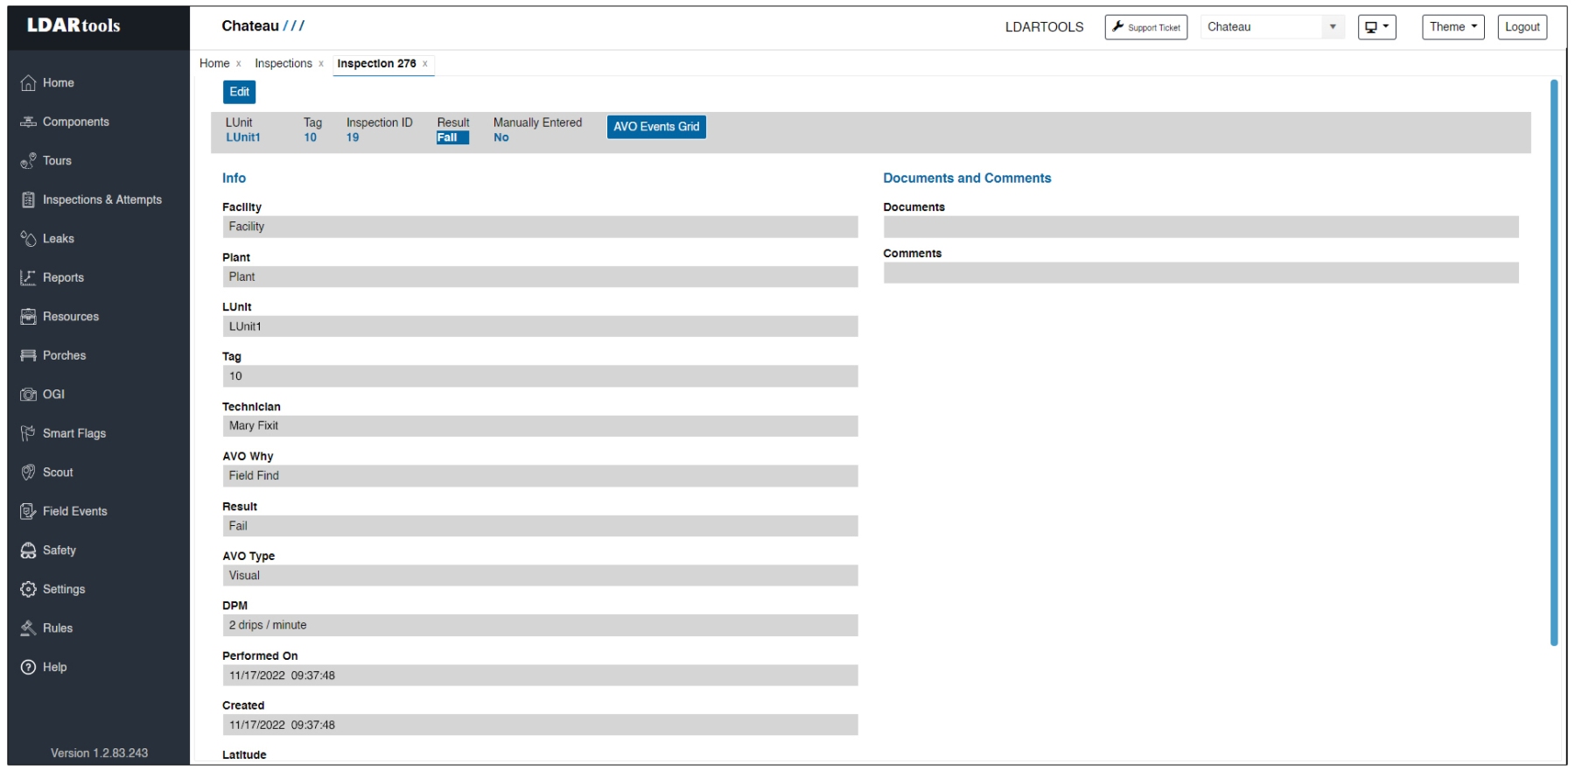Switch to the Inspections tab
The image size is (1575, 771).
coord(283,64)
